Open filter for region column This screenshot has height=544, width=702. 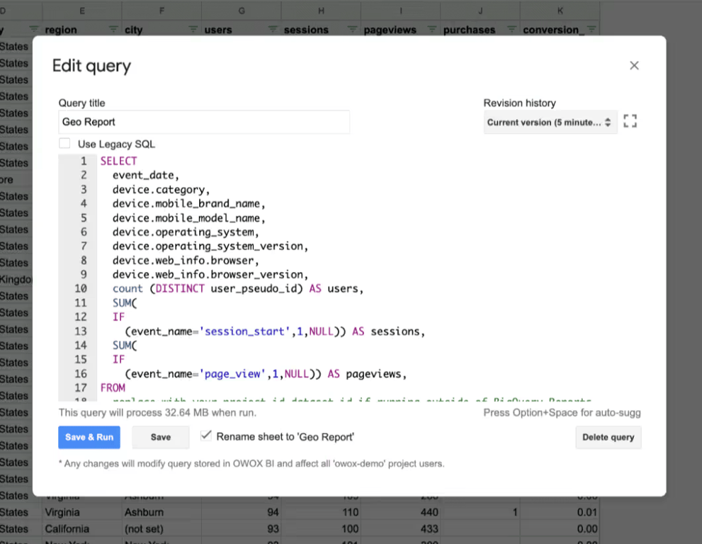pos(113,29)
